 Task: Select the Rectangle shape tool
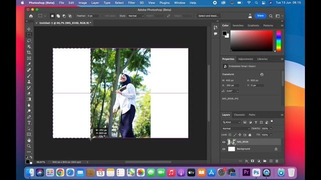tap(29, 134)
